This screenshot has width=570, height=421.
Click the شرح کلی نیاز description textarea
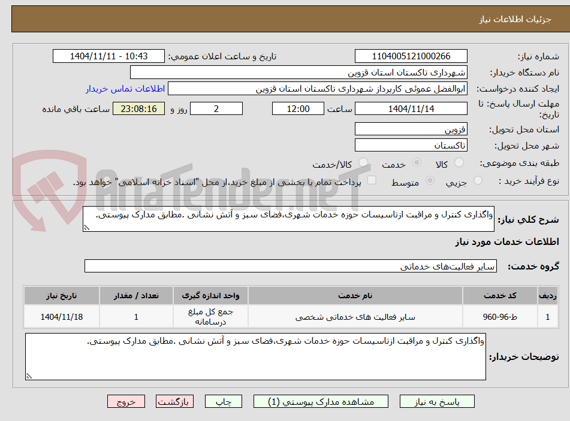(x=288, y=219)
